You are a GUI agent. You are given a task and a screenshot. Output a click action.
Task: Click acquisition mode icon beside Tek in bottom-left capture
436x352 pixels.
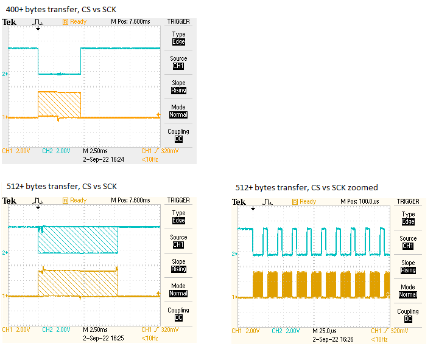tap(38, 200)
